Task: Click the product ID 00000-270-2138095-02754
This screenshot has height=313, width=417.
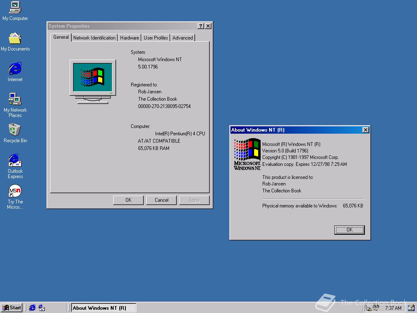Action: [165, 106]
